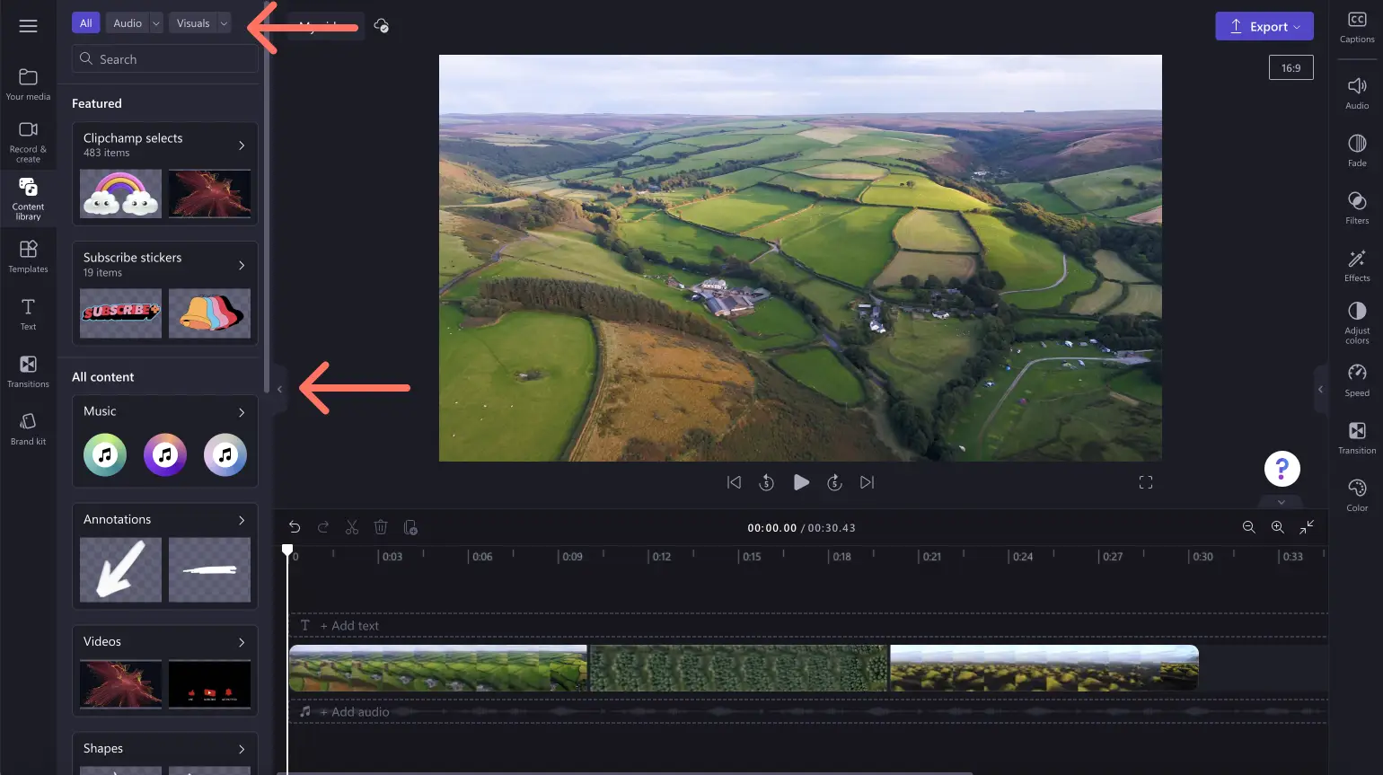The height and width of the screenshot is (775, 1383).
Task: Collapse the content library panel
Action: [279, 389]
